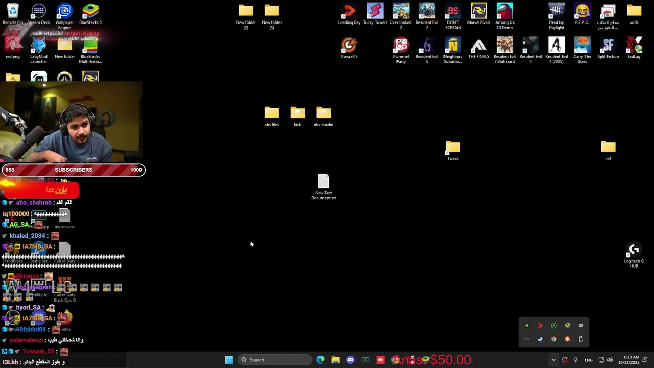Open Steam icon in tray overflow
The width and height of the screenshot is (654, 368).
coord(540,339)
